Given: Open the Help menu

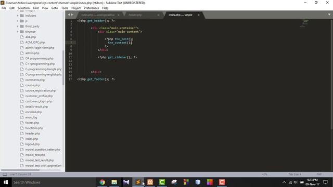Looking at the screenshot, I should 105,8.
